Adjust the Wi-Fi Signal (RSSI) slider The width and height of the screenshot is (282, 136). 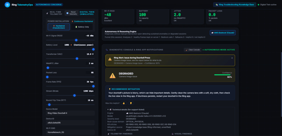tap(70, 40)
